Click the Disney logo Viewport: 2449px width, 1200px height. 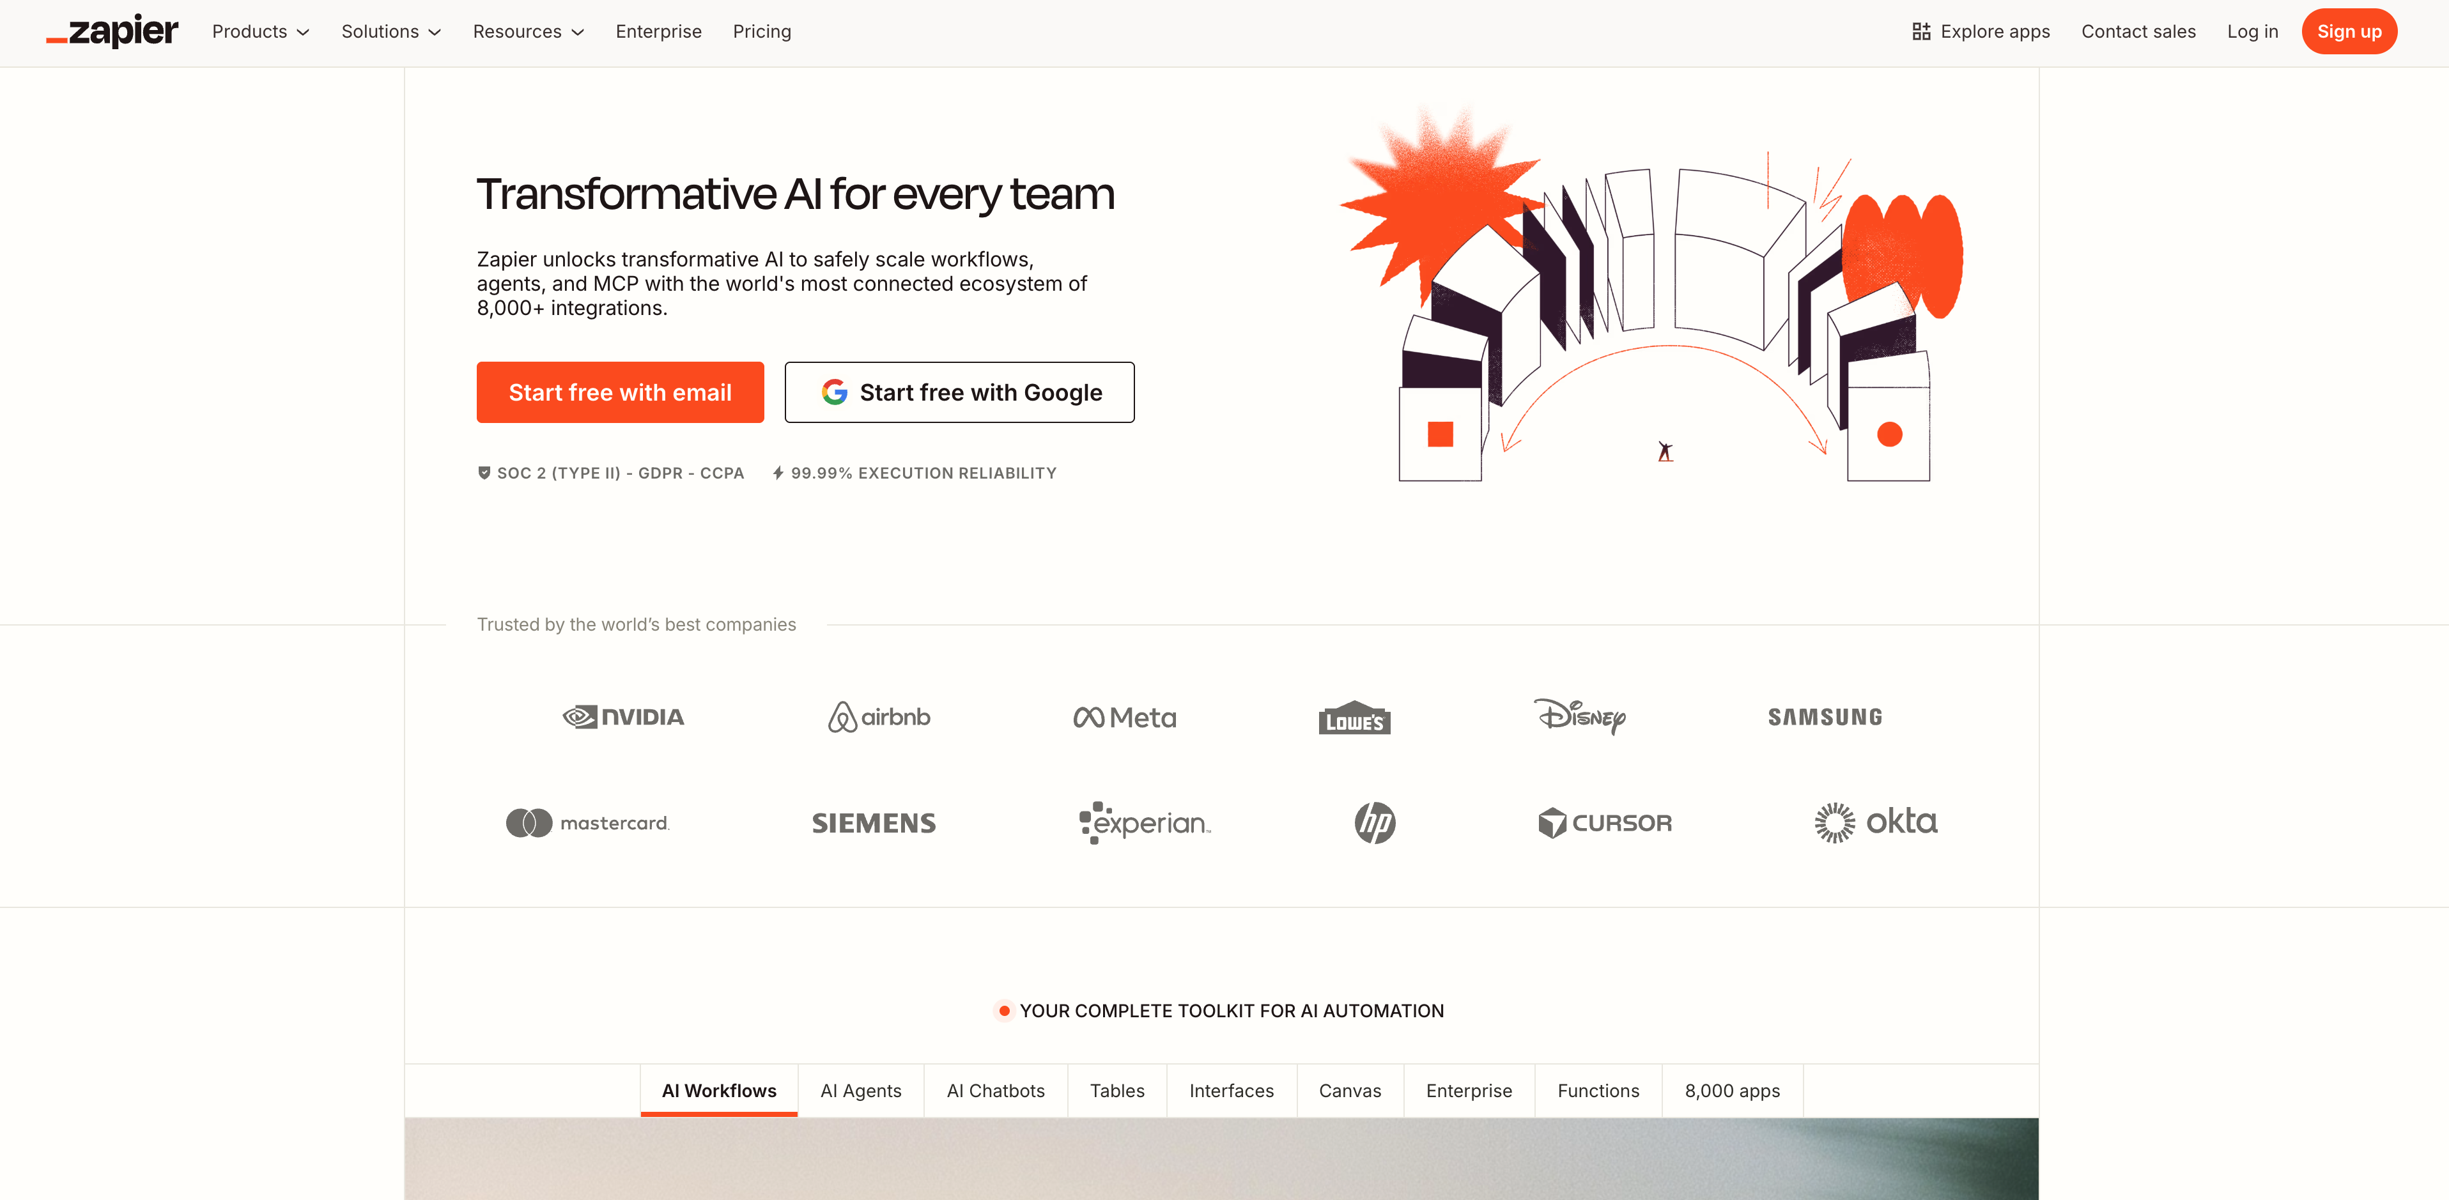1579,717
